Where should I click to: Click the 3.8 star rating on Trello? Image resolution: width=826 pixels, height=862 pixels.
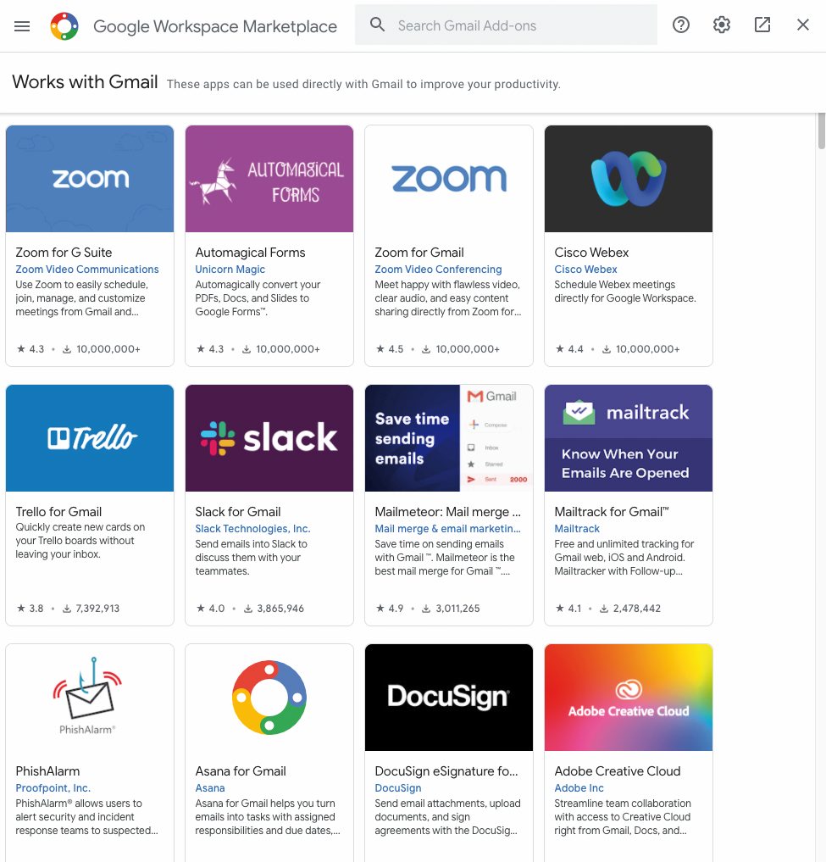(x=30, y=609)
